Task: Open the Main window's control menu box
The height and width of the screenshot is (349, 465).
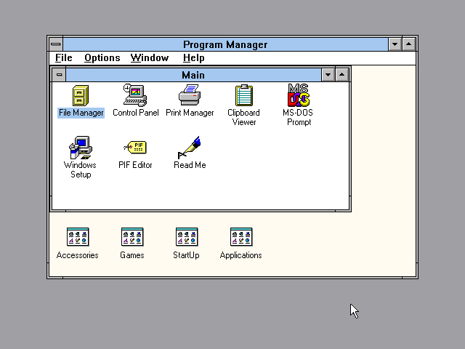Action: click(x=59, y=74)
